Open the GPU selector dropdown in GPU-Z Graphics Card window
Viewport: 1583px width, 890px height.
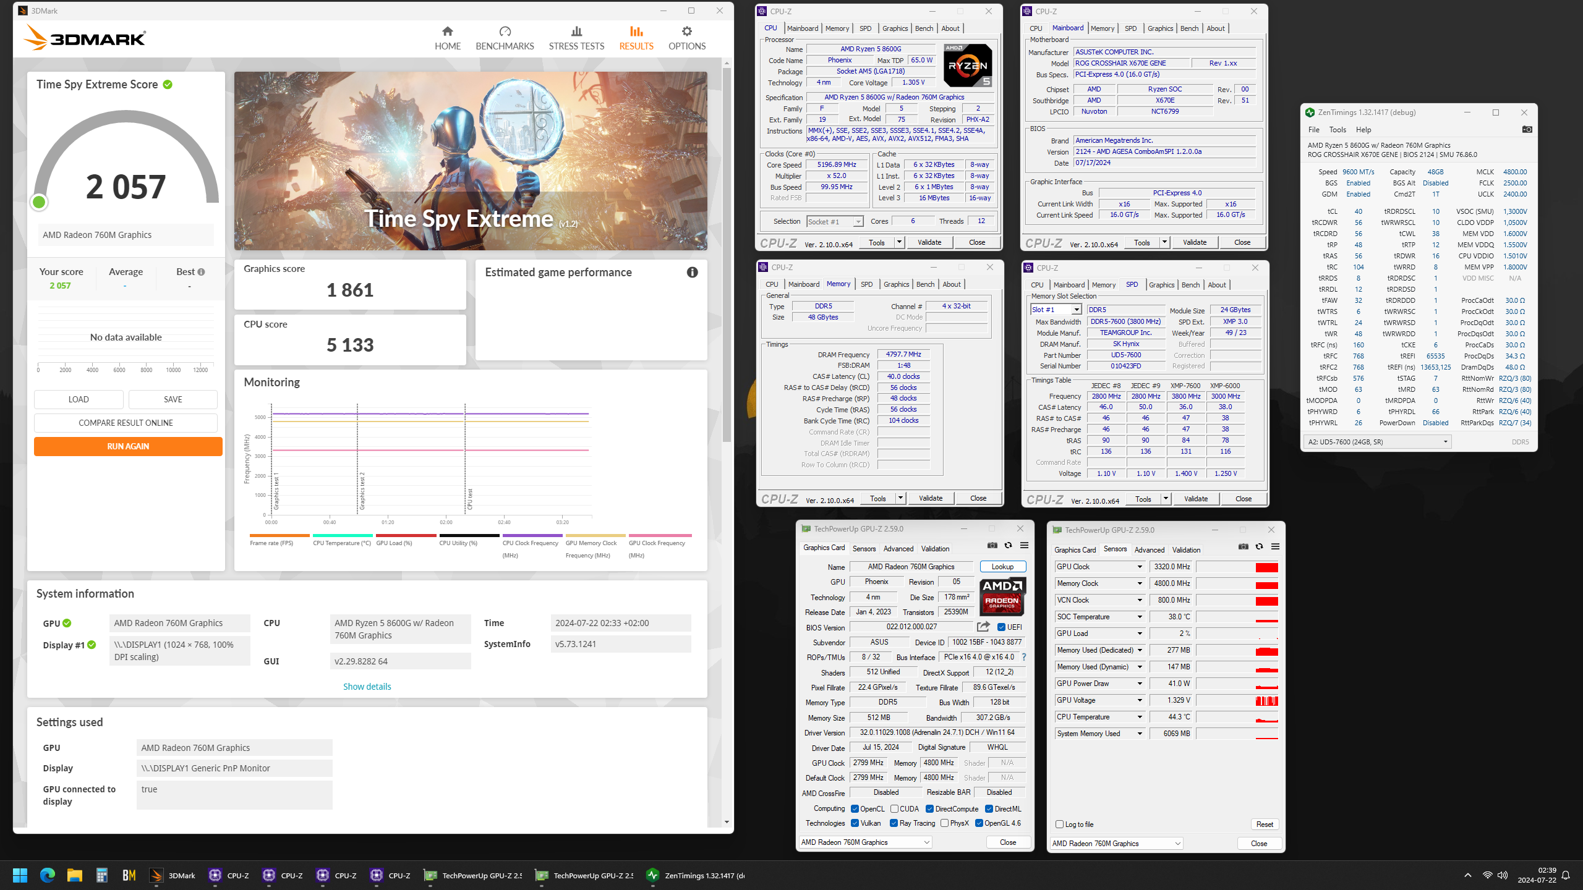[864, 842]
